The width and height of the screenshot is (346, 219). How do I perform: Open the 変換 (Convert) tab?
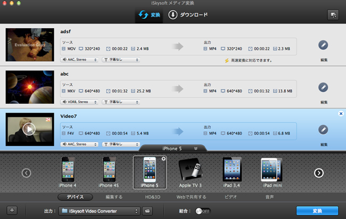[149, 15]
